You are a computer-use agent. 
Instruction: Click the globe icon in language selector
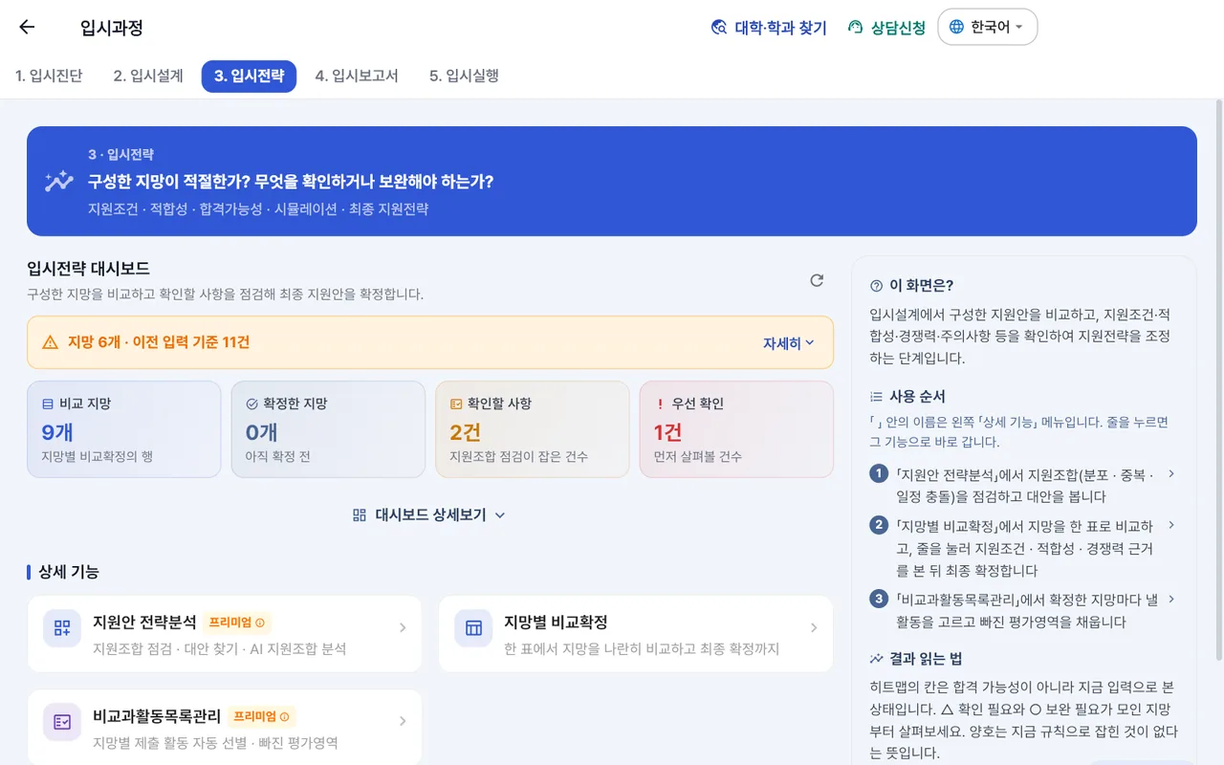click(956, 27)
